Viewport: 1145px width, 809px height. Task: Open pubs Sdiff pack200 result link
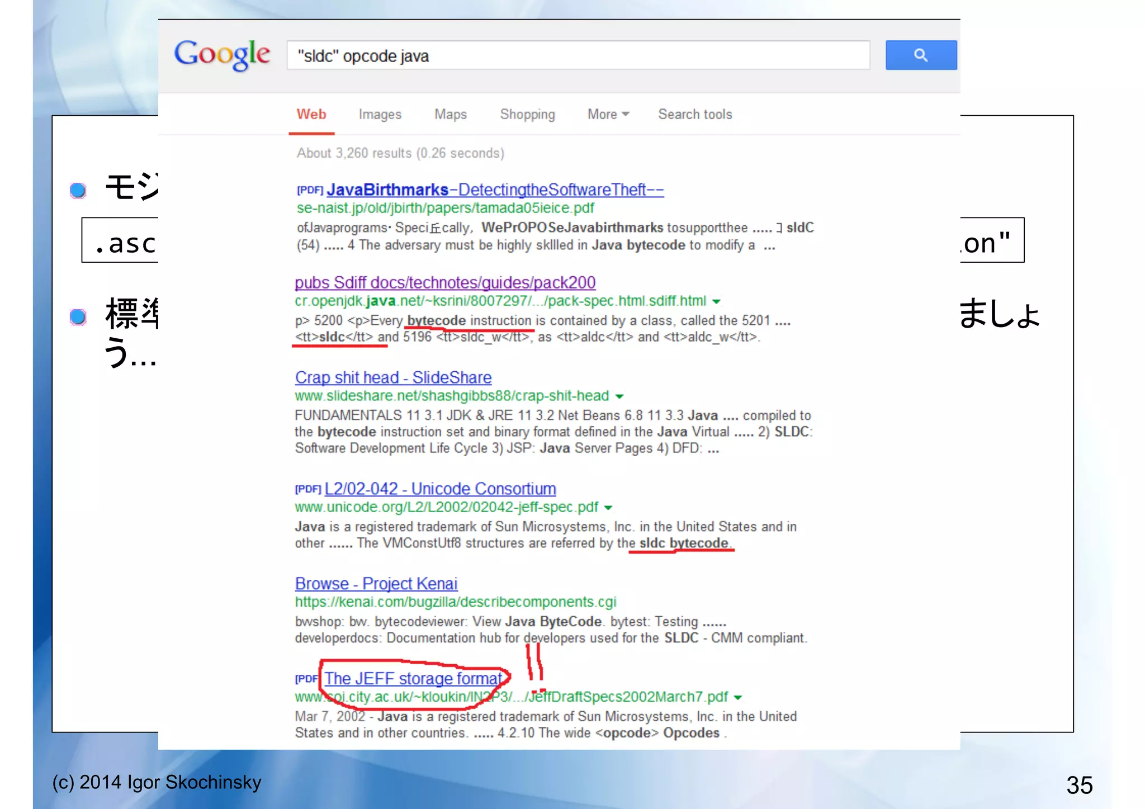[445, 282]
